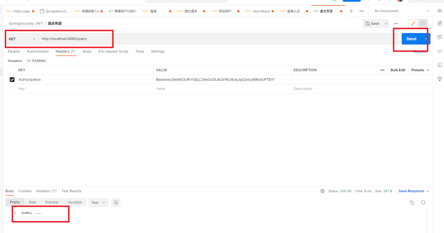Click the Status: 200 OK text
The image size is (444, 233).
(340, 191)
